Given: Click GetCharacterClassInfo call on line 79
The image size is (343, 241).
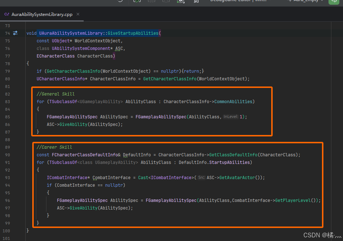Looking at the screenshot, I should [x=73, y=71].
